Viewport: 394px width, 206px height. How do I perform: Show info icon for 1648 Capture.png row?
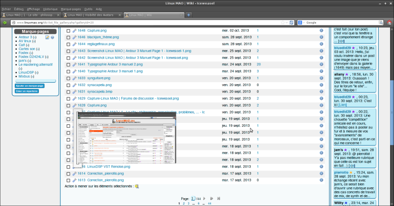(x=322, y=30)
